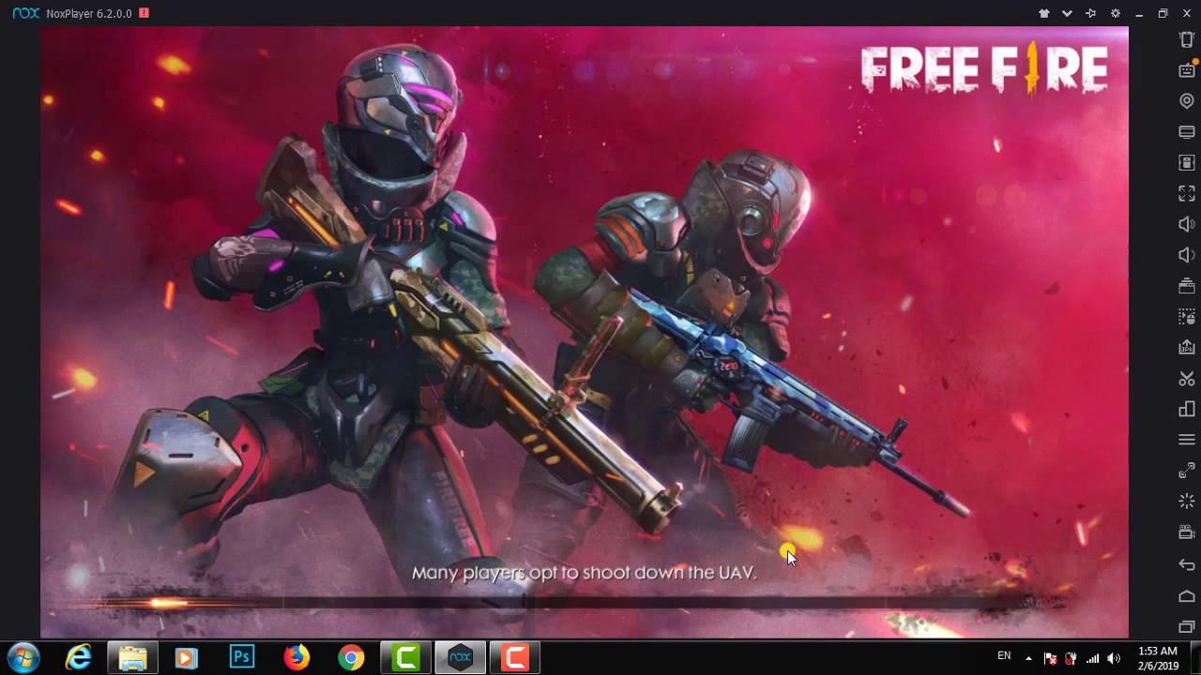Click the volume up speaker icon

(1187, 224)
